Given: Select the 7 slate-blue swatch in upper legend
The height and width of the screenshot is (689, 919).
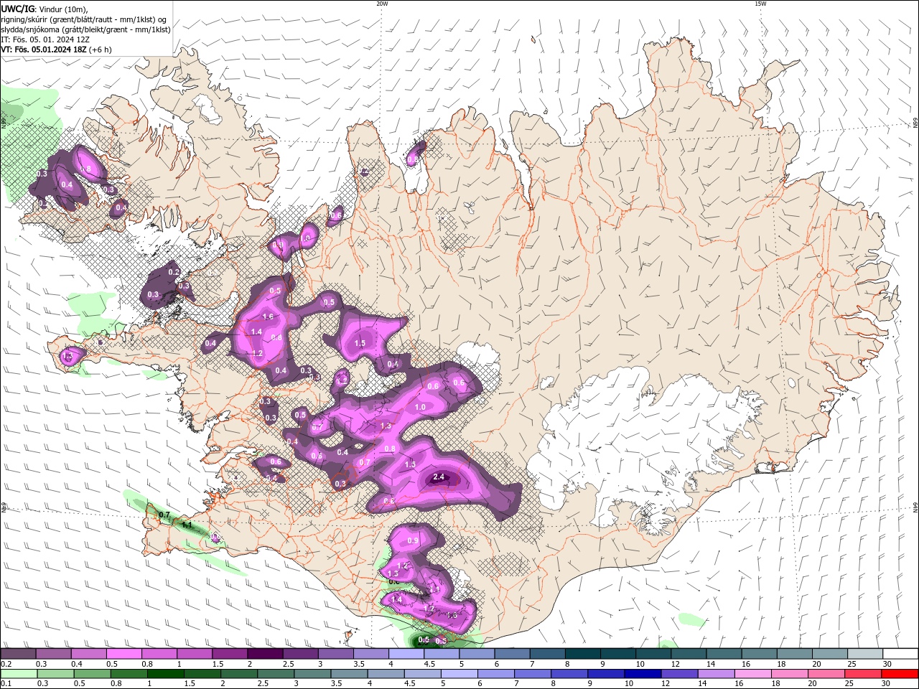Looking at the screenshot, I should tap(548, 654).
